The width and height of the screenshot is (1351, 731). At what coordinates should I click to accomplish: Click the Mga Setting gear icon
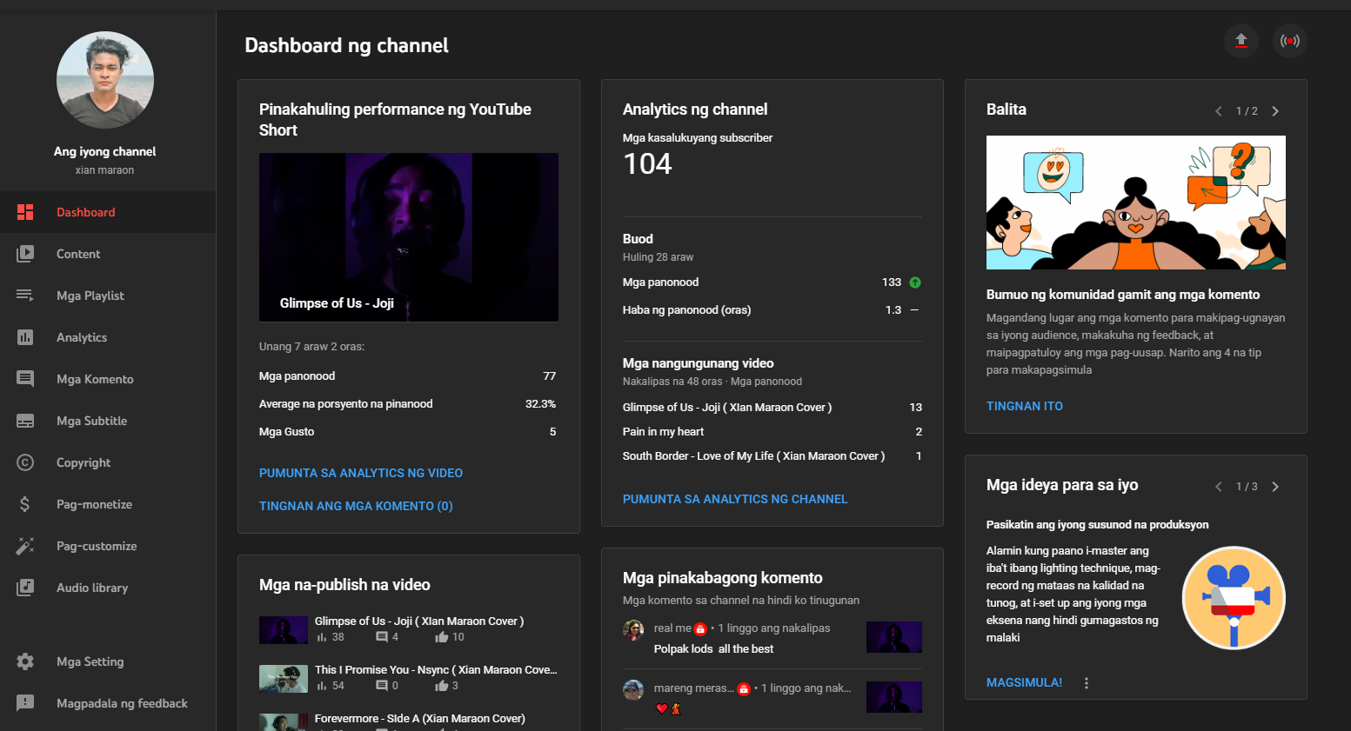pyautogui.click(x=25, y=661)
